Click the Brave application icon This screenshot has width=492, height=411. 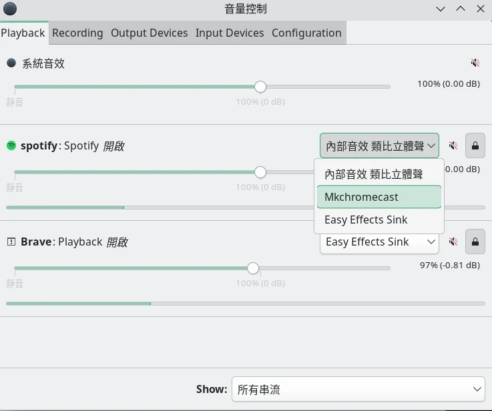pyautogui.click(x=11, y=242)
